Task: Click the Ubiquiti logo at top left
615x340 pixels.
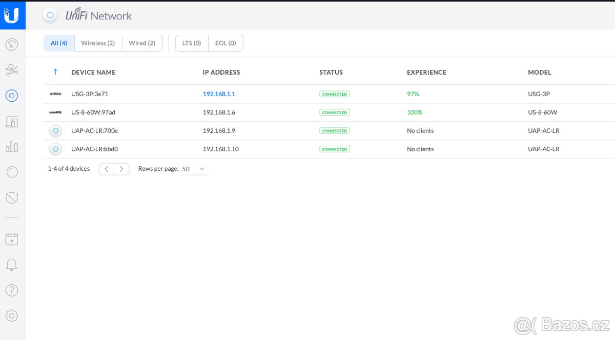Action: click(12, 15)
